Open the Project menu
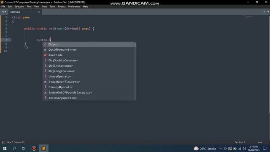Image resolution: width=270 pixels, height=152 pixels. tap(62, 7)
